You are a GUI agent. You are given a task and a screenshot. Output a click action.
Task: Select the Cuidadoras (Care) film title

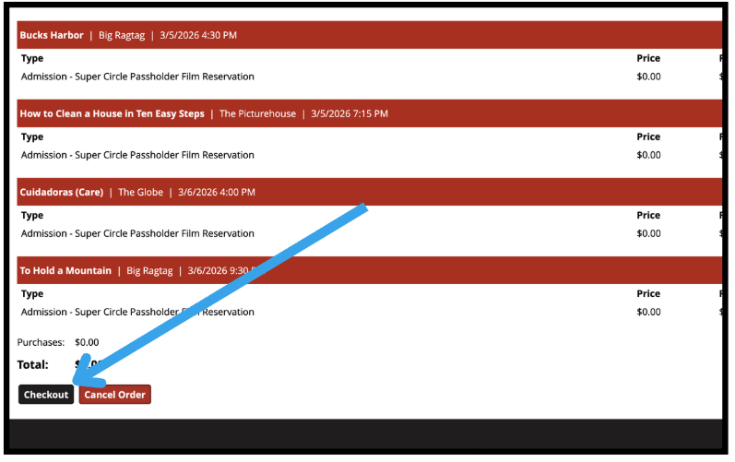click(x=61, y=192)
